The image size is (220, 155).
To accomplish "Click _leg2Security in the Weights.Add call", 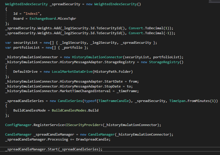I will (75, 33).
